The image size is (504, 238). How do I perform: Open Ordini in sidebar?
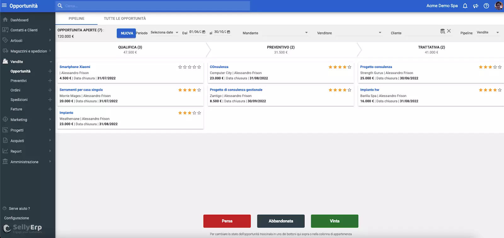coord(15,90)
